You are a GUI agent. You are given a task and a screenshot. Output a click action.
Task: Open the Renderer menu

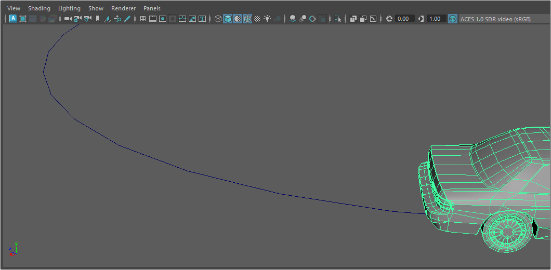tap(123, 8)
